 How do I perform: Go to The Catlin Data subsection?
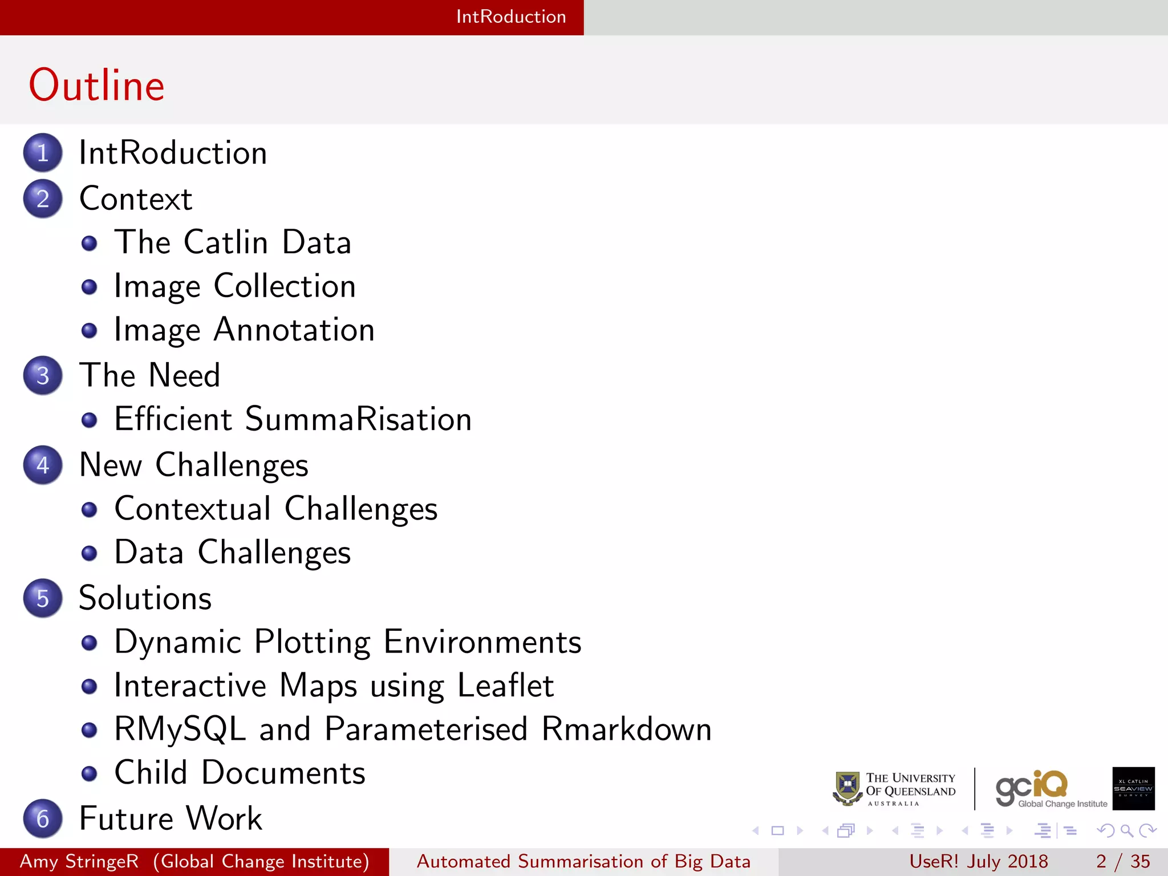click(233, 242)
